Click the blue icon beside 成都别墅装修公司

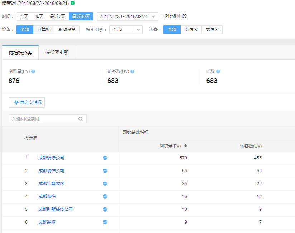pyautogui.click(x=105, y=209)
